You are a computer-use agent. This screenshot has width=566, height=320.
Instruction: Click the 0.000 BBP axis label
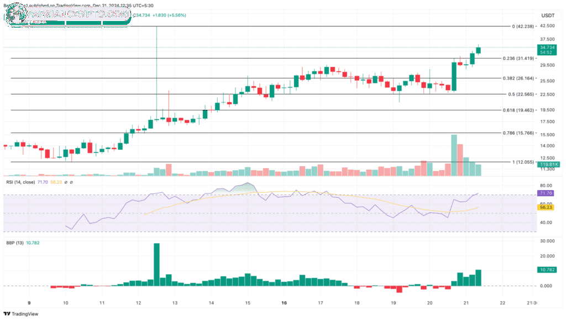pyautogui.click(x=547, y=286)
